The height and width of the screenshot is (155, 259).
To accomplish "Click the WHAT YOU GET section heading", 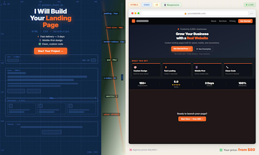I will (x=140, y=61).
